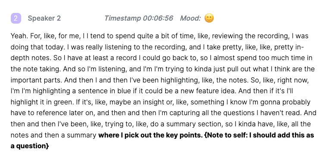This screenshot has width=332, height=165.
Task: Click the words "important parts."
Action: (36, 80)
